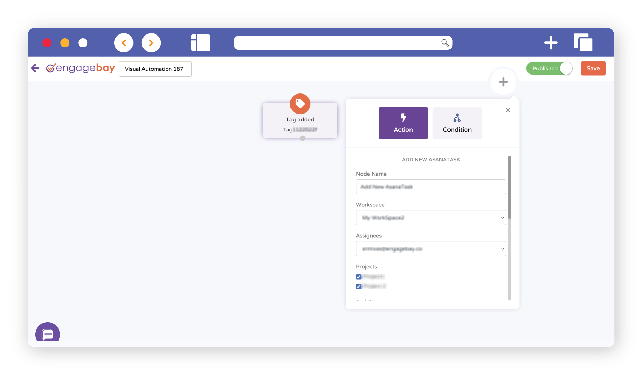Click the search magnifier icon
Viewport: 642px width, 375px height.
(445, 43)
